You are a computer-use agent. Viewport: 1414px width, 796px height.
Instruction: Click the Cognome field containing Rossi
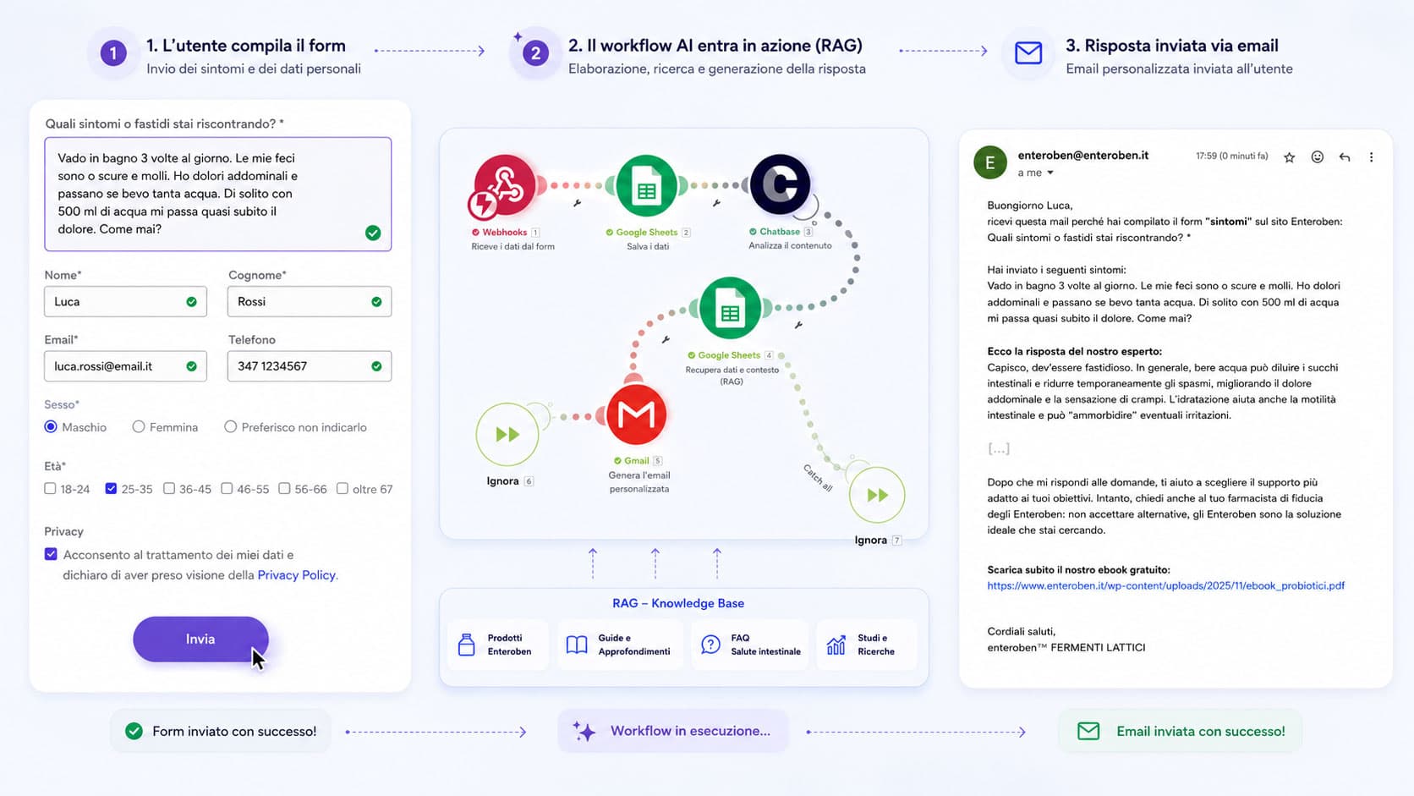pyautogui.click(x=310, y=302)
